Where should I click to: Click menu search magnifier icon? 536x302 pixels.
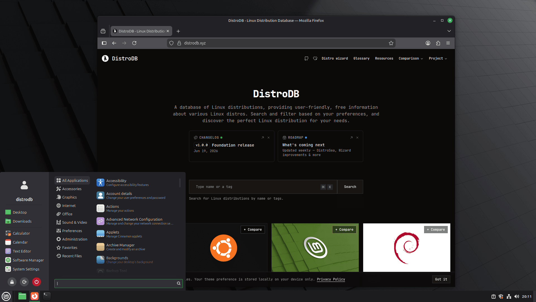[x=179, y=283]
